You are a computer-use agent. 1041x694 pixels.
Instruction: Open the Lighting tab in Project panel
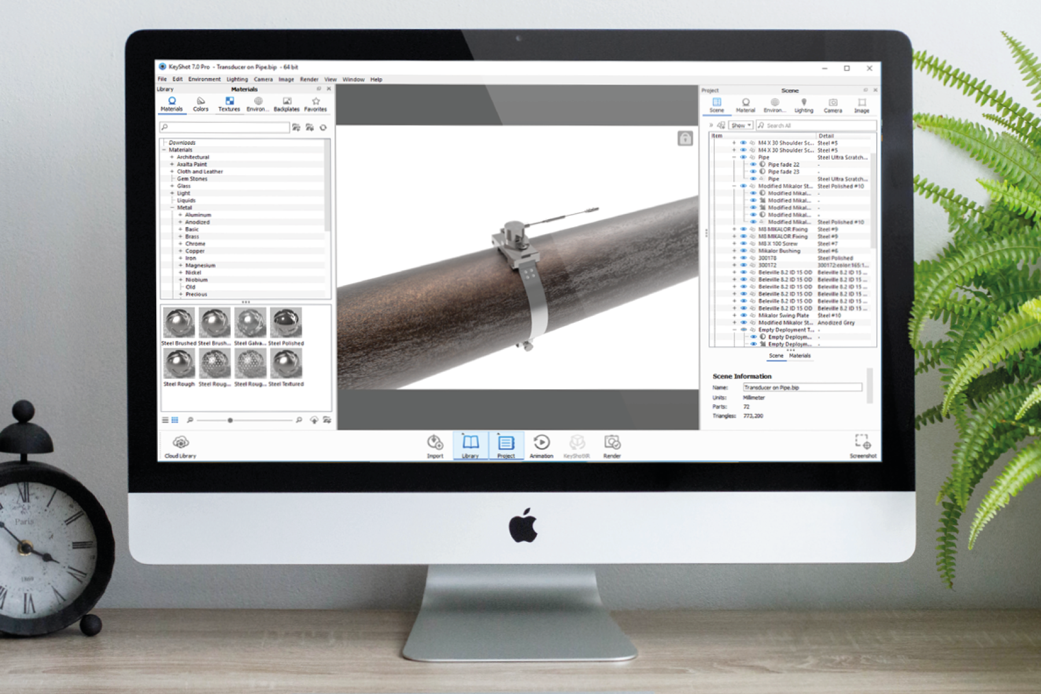(x=803, y=105)
